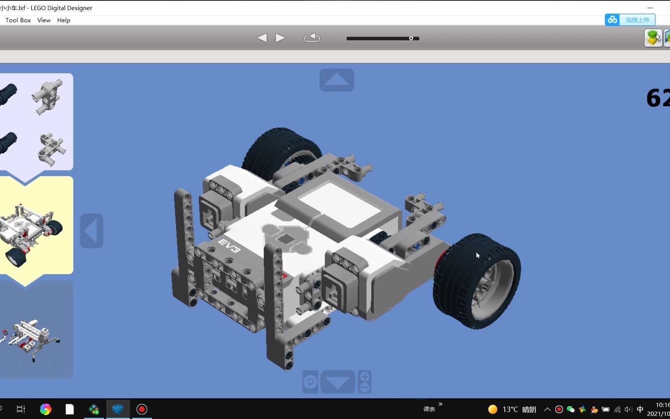Open the taskbar clock and date
The image size is (670, 419).
pos(658,409)
